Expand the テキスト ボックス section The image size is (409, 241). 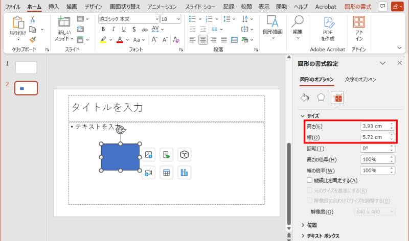pos(303,236)
